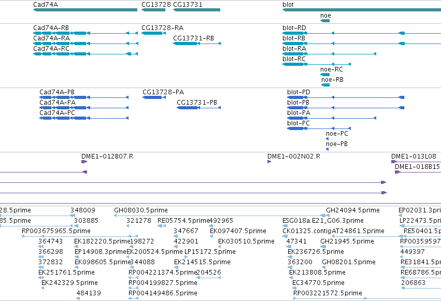Select the CG13728-PA protein
Image resolution: width=441 pixels, height=301 pixels.
coord(154,97)
